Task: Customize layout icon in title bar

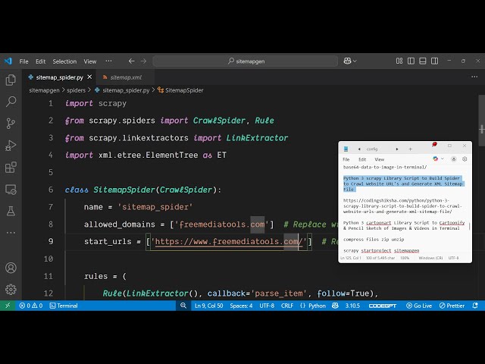Action: click(399, 61)
